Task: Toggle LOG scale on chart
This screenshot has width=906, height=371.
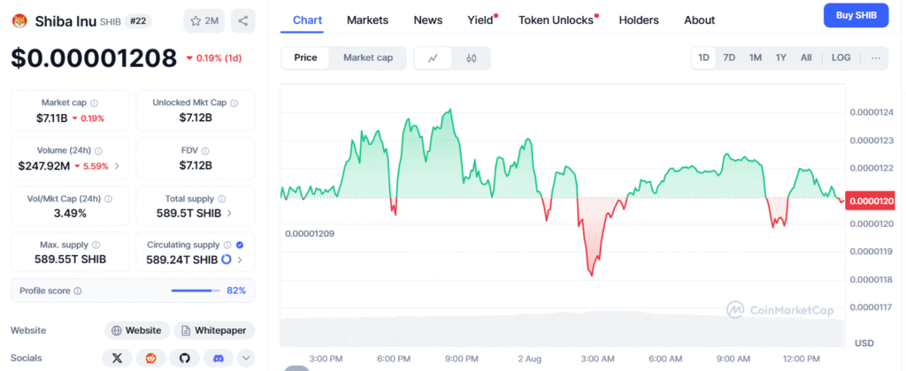Action: pyautogui.click(x=841, y=57)
